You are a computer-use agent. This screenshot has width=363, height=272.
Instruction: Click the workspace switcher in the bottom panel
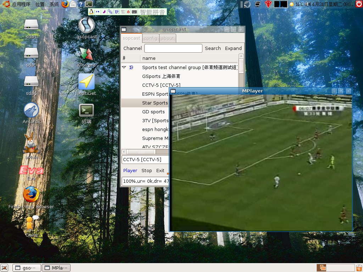335,268
